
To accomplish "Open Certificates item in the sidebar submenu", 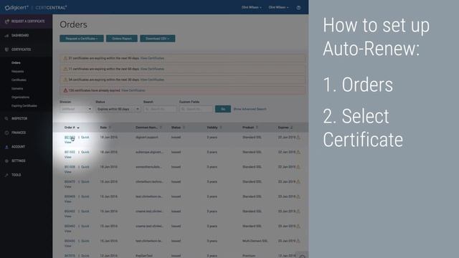I will 19,80.
